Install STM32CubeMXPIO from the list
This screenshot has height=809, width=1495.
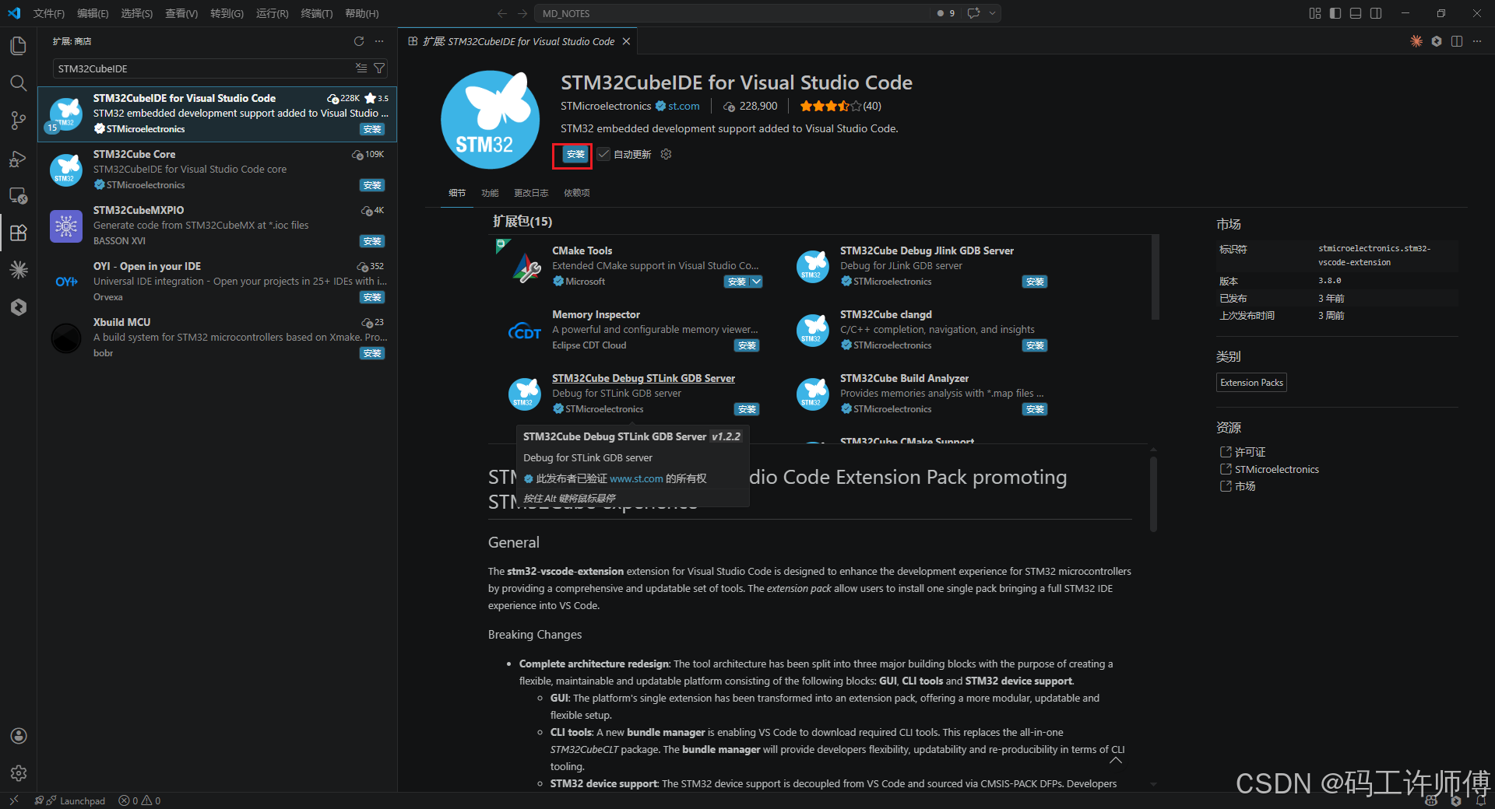point(372,241)
